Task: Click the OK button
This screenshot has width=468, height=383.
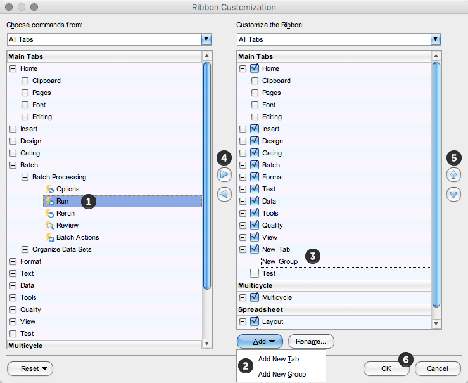Action: (x=386, y=368)
